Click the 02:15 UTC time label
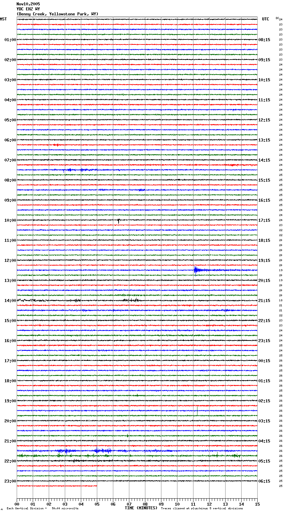The height and width of the screenshot is (513, 284). click(264, 401)
